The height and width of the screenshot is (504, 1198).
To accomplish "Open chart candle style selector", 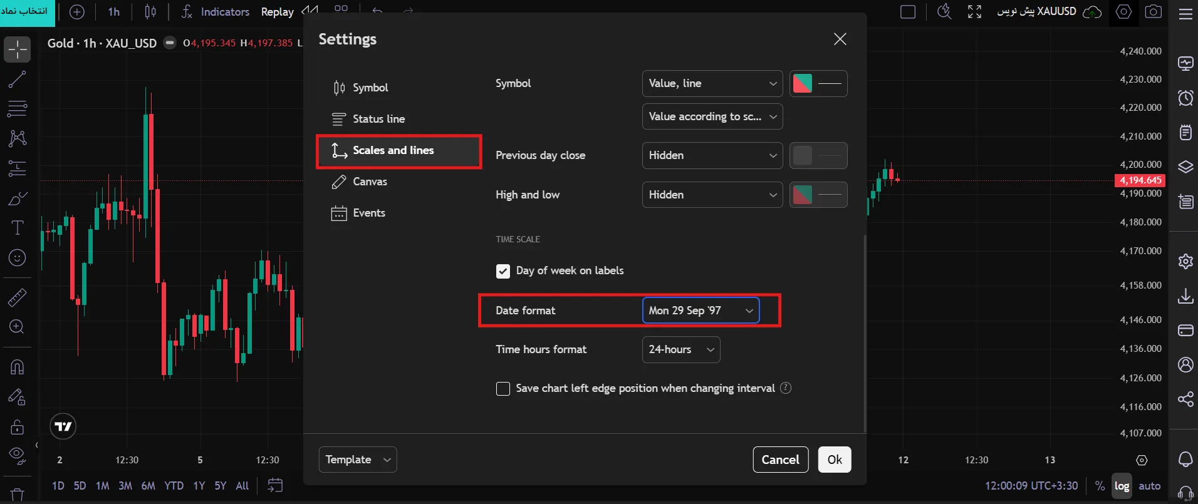I will click(x=150, y=12).
